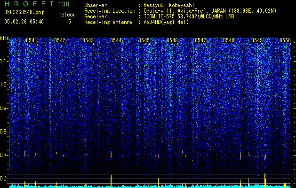Click the 0545 time marker
The height and width of the screenshot is (188, 296).
144,40
